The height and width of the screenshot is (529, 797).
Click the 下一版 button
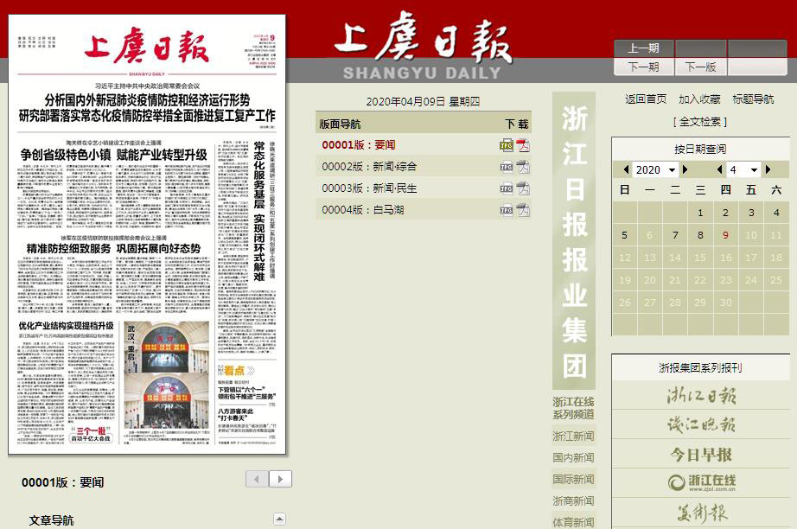pyautogui.click(x=700, y=67)
